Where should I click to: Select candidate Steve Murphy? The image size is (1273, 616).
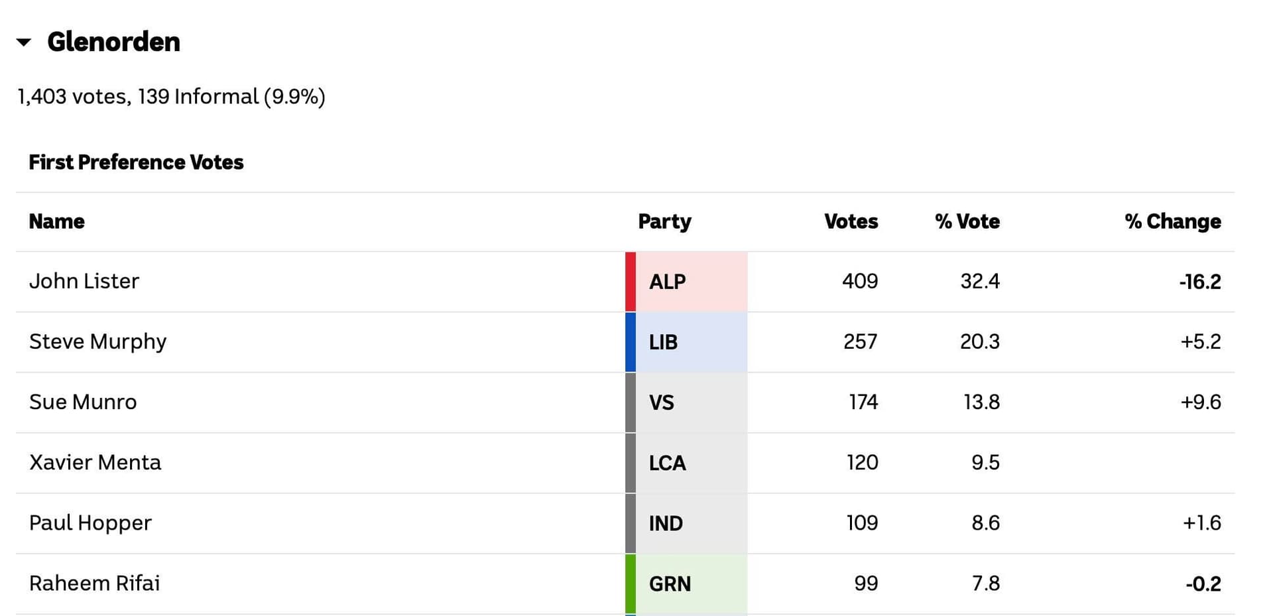tap(97, 341)
